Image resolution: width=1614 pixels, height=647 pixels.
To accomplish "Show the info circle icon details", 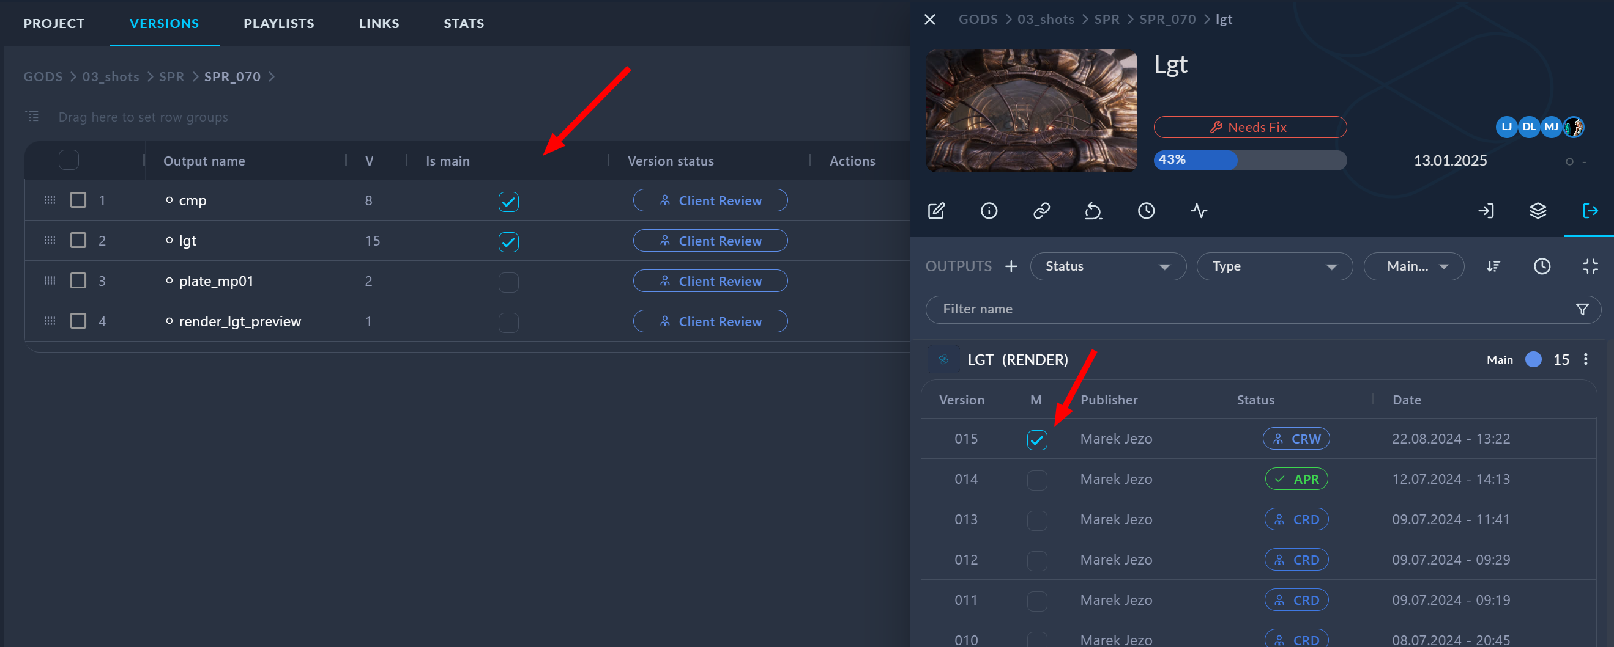I will (x=989, y=211).
